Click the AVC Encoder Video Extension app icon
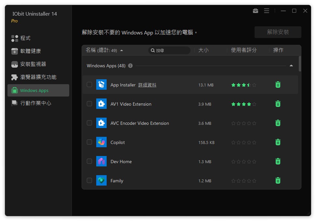Image resolution: width=316 pixels, height=221 pixels. 101,123
